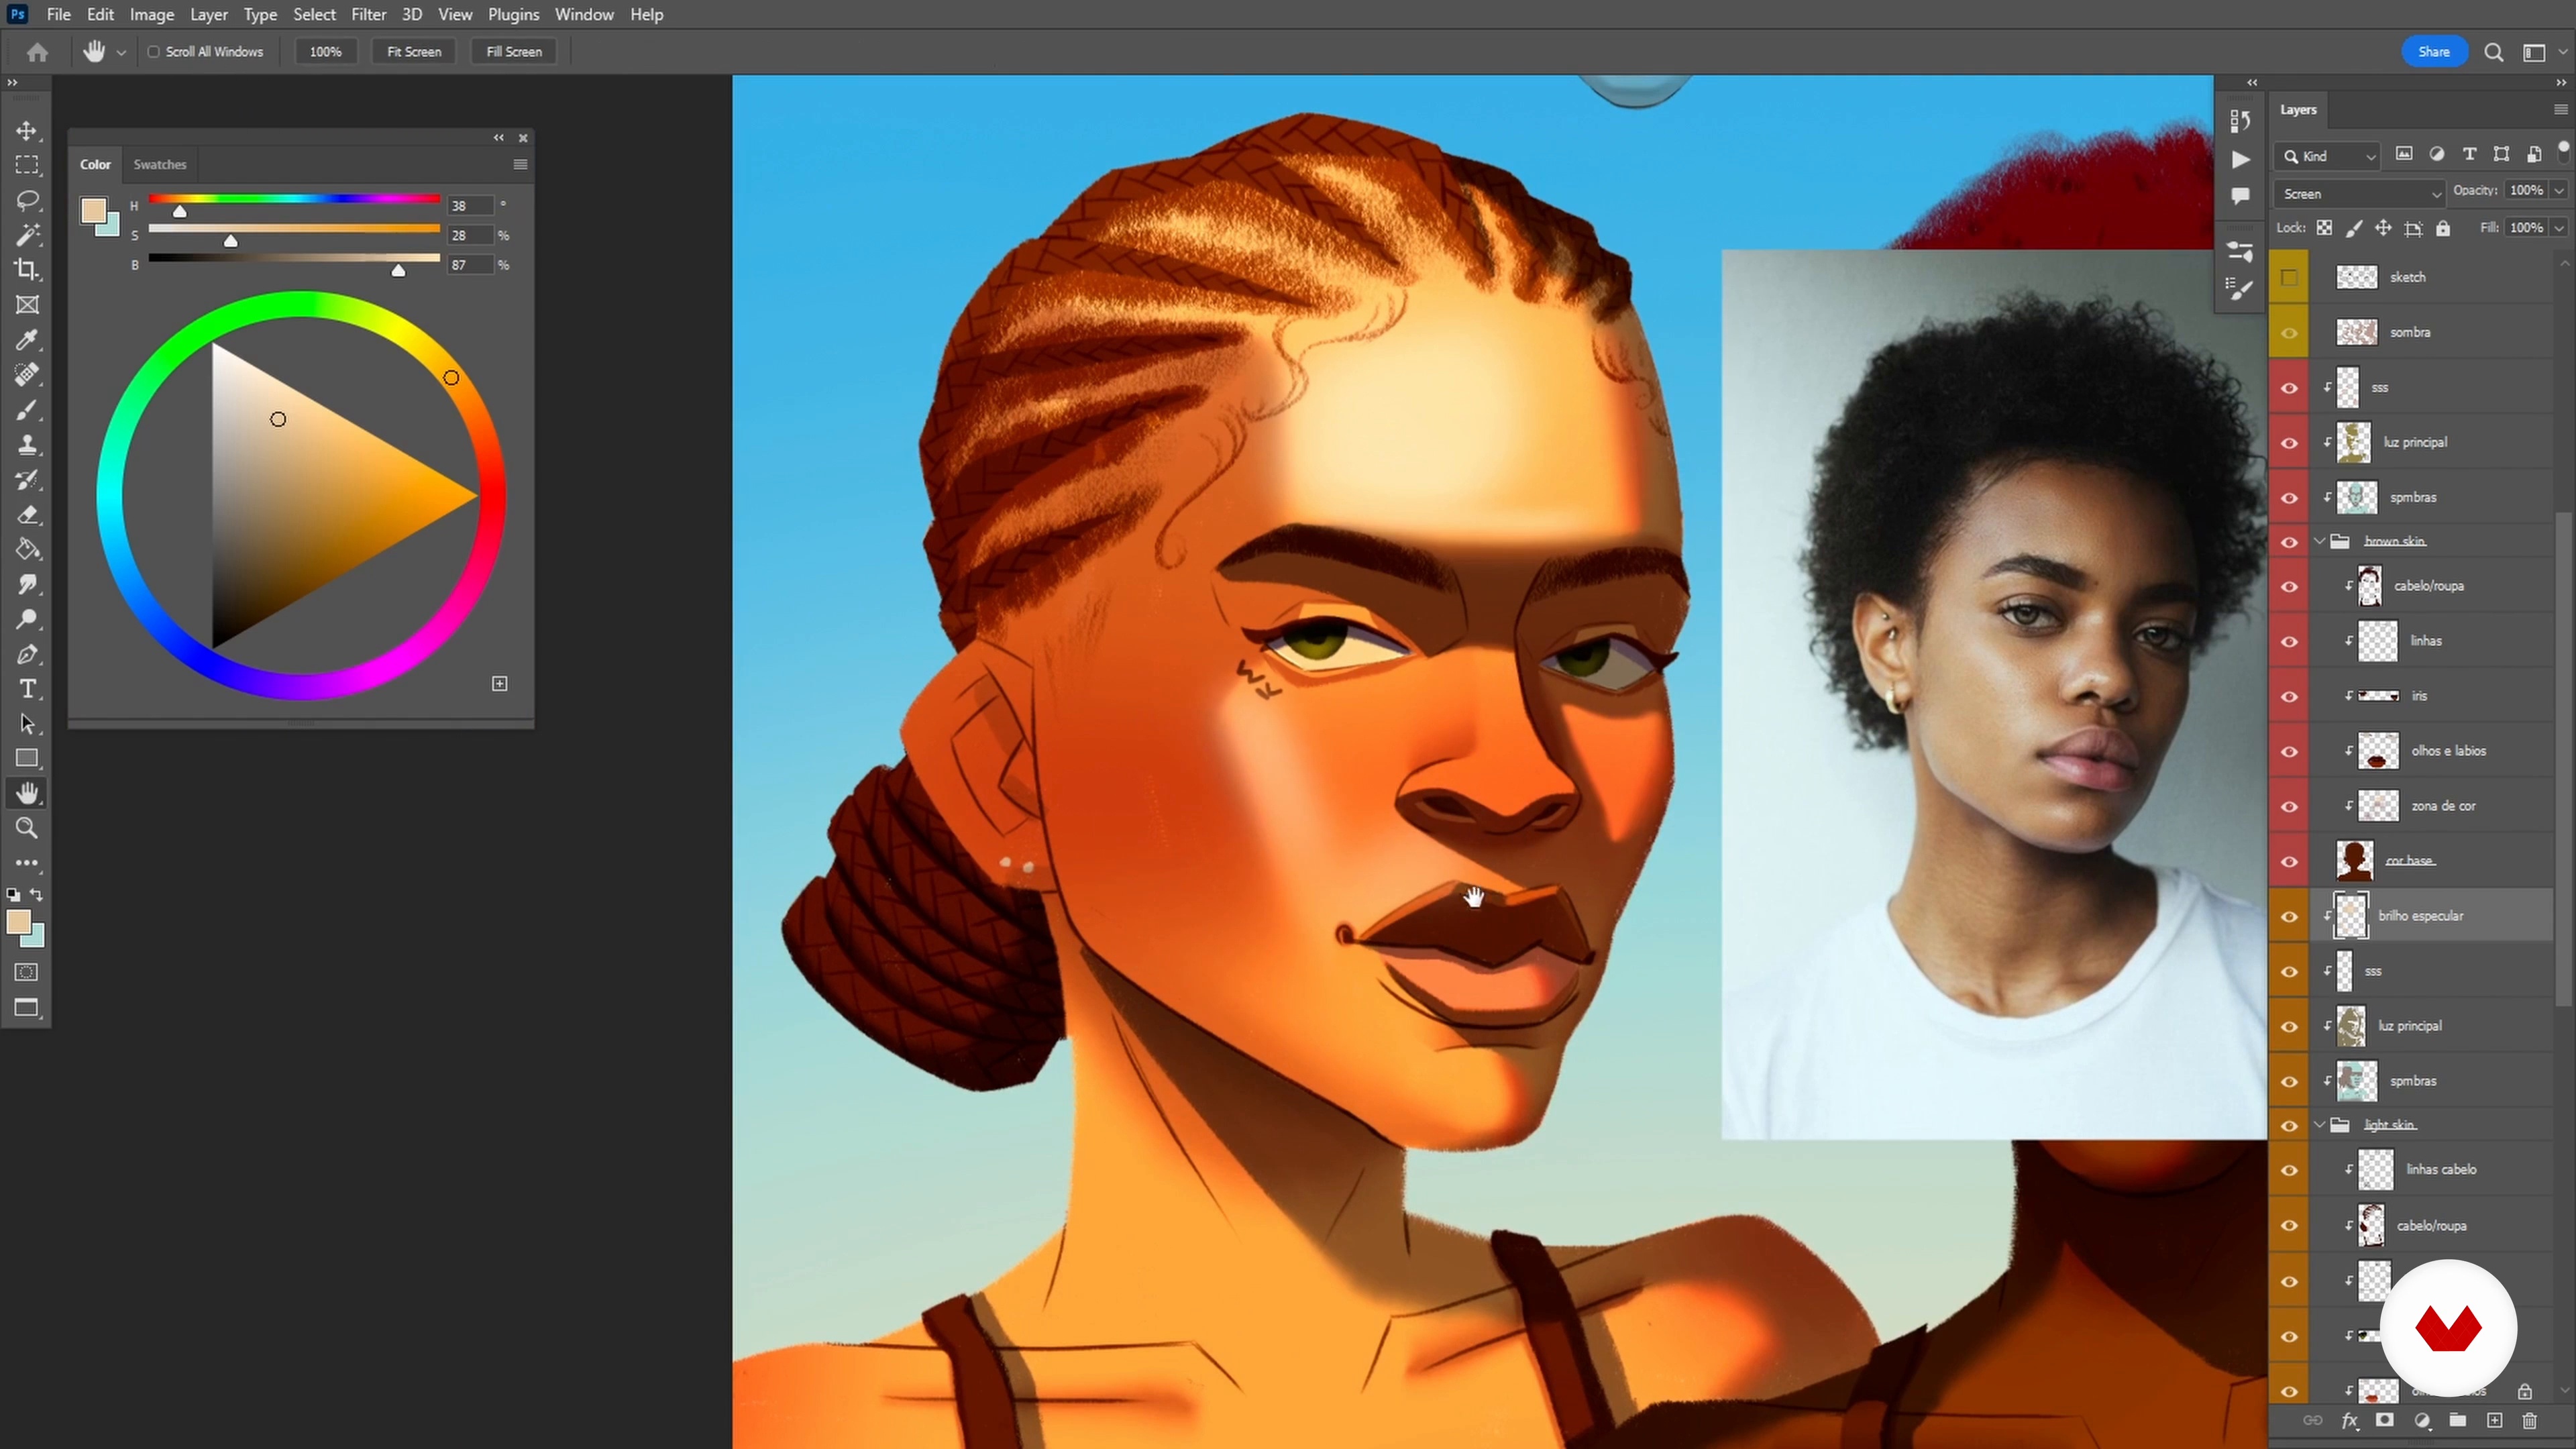2576x1449 pixels.
Task: Click the Hue slider handle
Action: pos(180,212)
